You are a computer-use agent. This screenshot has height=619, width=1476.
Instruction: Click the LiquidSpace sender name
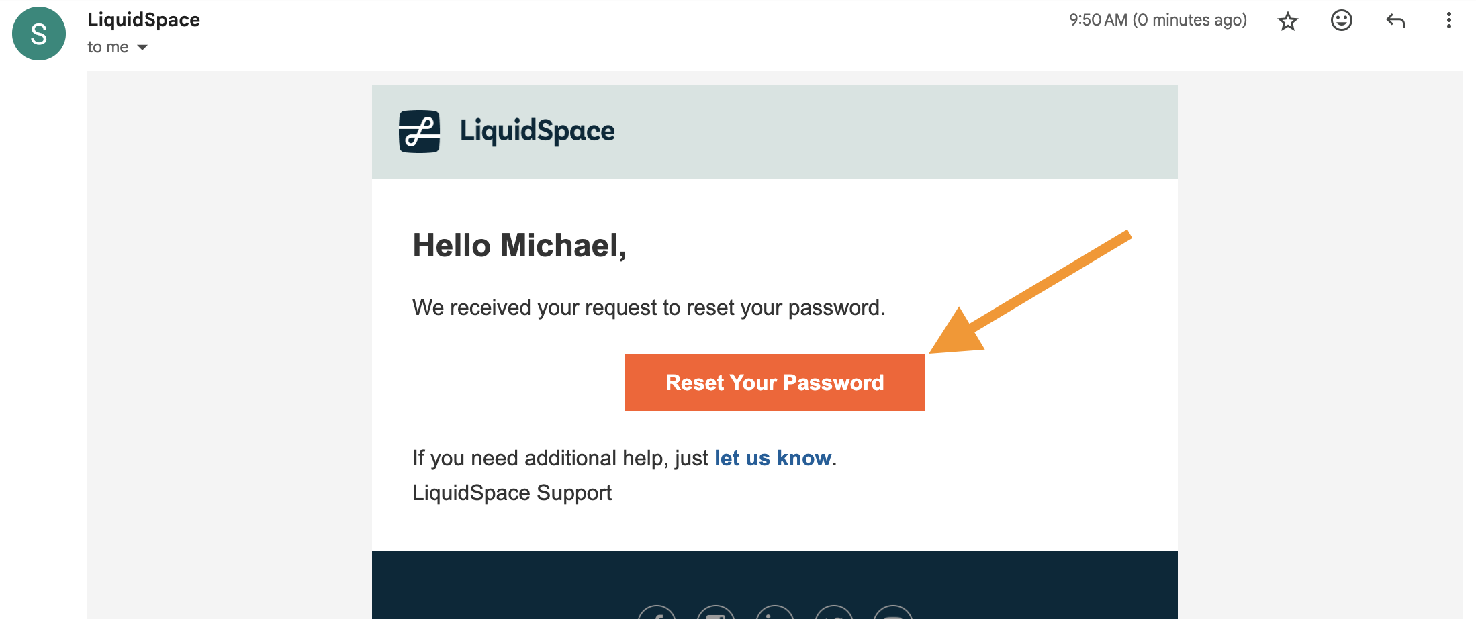point(144,20)
